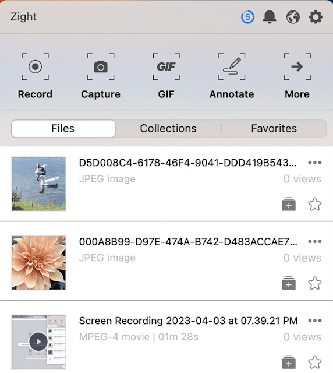Open the notifications bell
333x373 pixels.
[270, 17]
